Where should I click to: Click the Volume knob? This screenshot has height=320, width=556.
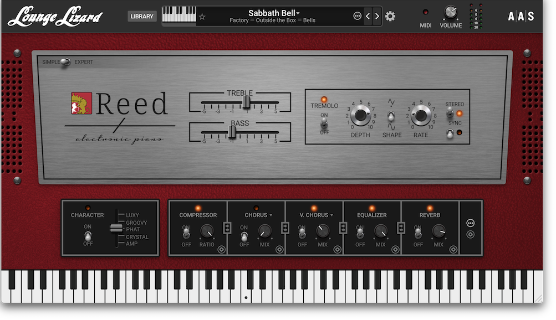pyautogui.click(x=451, y=12)
